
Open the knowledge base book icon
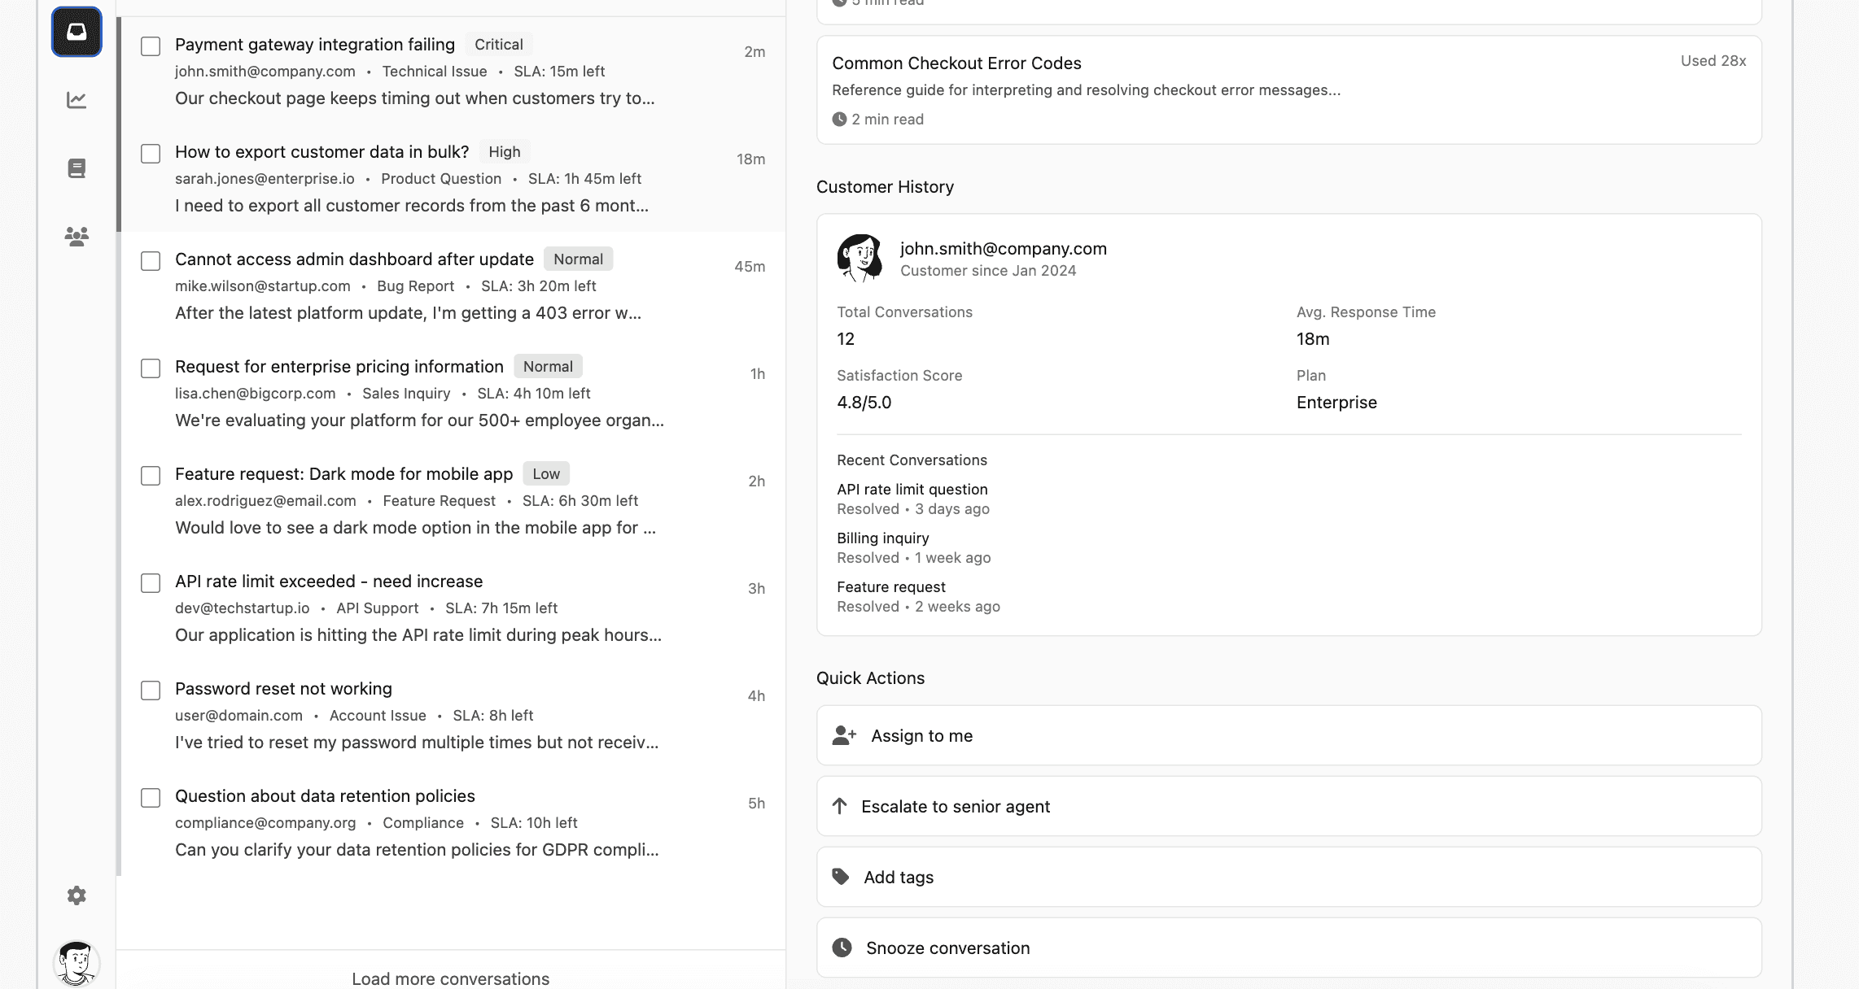(77, 168)
